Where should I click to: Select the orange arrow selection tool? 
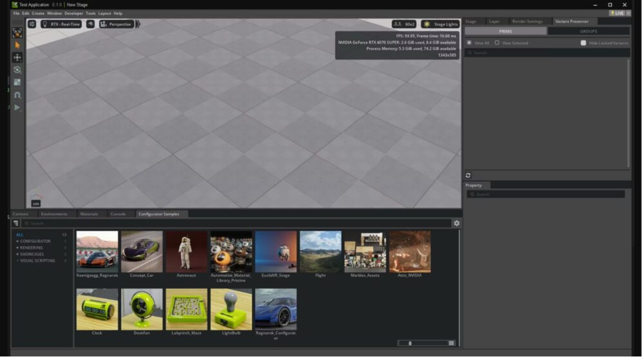coord(17,45)
